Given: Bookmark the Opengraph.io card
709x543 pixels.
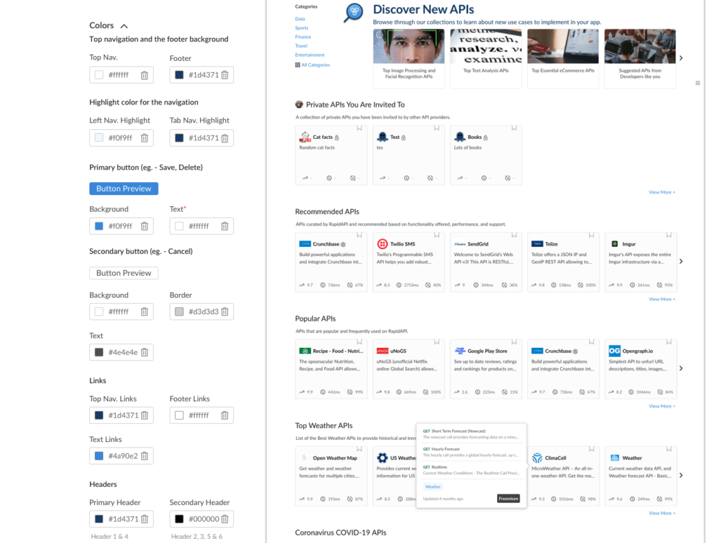Looking at the screenshot, I should click(x=669, y=342).
